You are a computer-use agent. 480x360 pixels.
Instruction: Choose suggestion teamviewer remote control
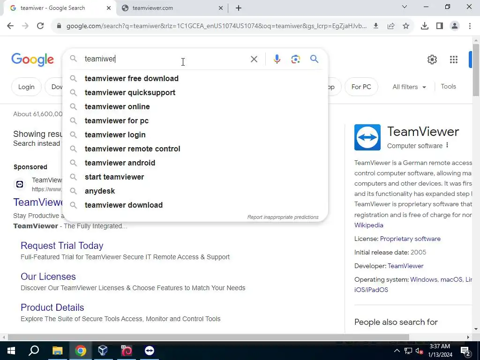pyautogui.click(x=195, y=149)
